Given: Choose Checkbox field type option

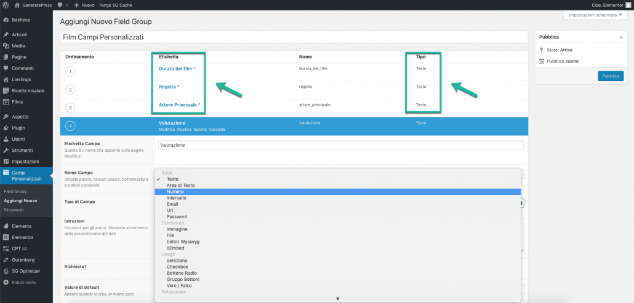Looking at the screenshot, I should tap(178, 266).
